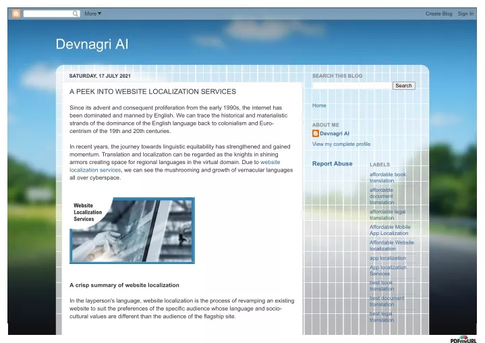Open the App localization Services label

tap(388, 270)
